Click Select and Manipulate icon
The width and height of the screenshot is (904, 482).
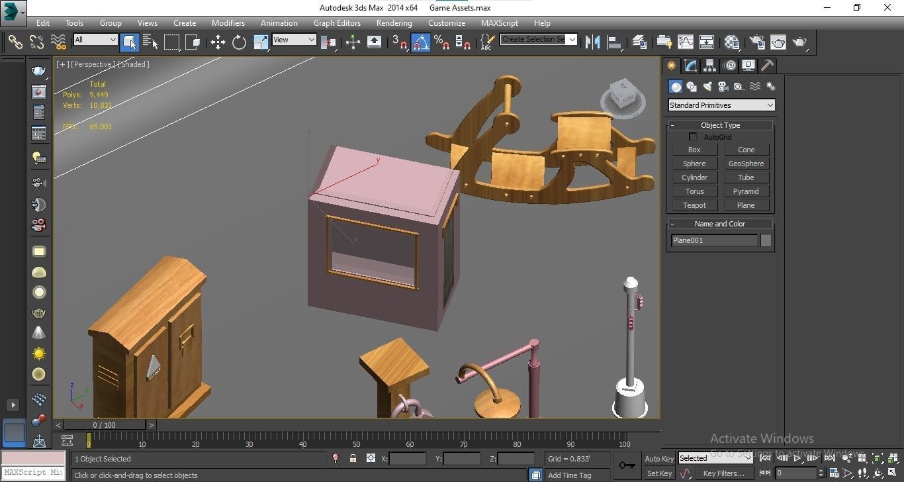[353, 42]
